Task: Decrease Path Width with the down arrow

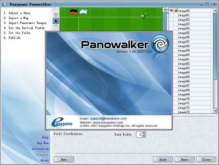Action: tap(144, 136)
